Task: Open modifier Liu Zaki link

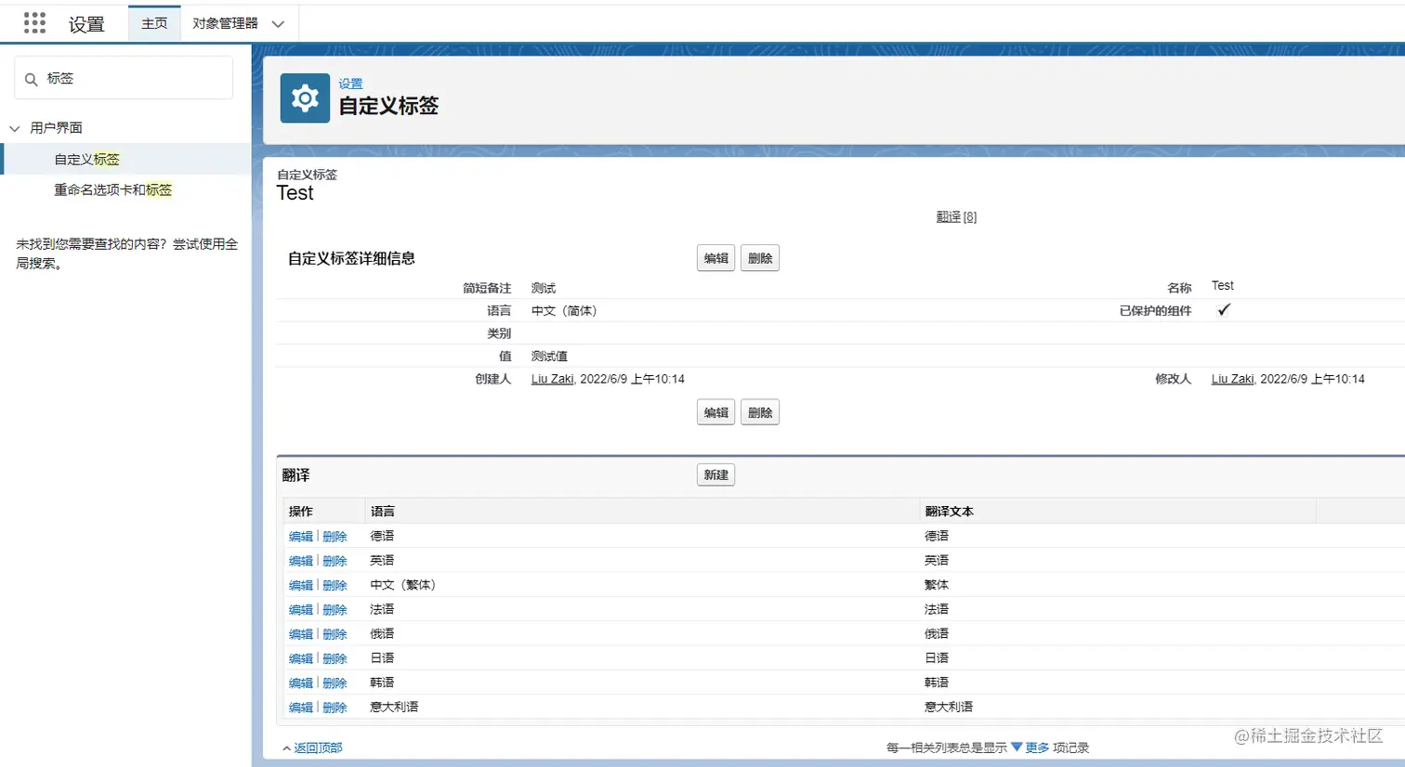Action: (x=1232, y=379)
